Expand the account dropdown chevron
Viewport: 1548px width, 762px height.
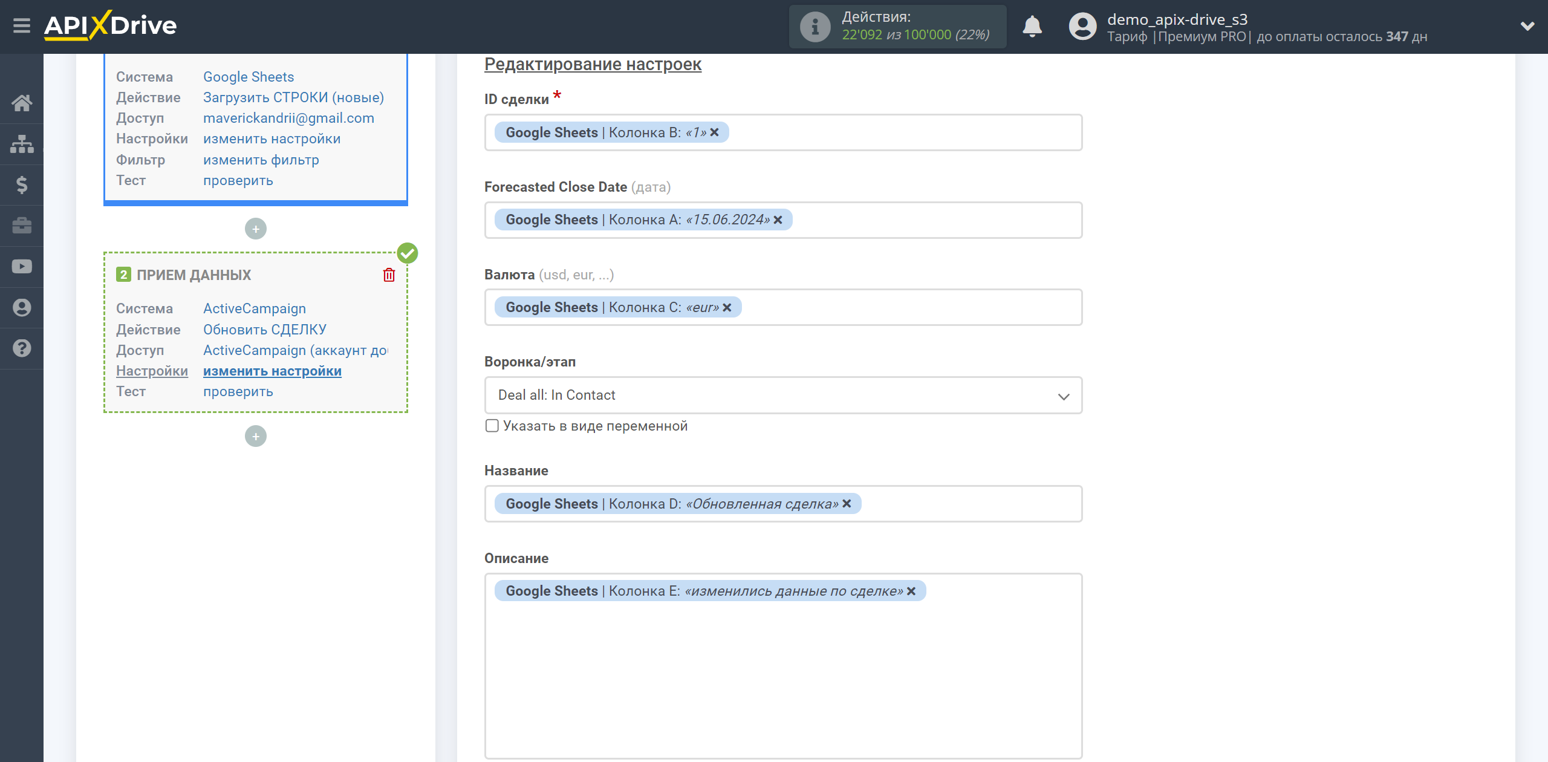point(1527,26)
